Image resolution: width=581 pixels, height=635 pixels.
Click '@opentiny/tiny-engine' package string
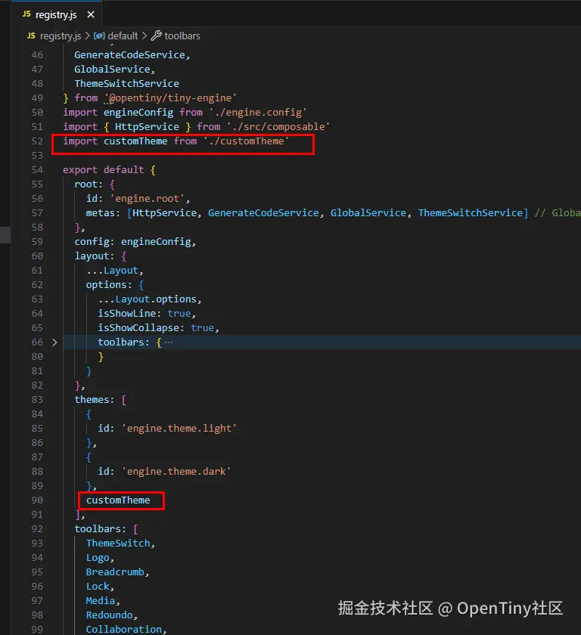pyautogui.click(x=170, y=98)
